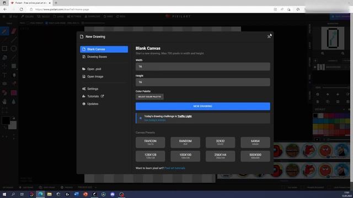Select the Circle shape tool

coord(14,48)
